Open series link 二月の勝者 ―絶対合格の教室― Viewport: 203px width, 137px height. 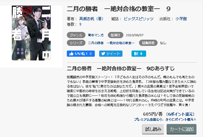(x=111, y=43)
